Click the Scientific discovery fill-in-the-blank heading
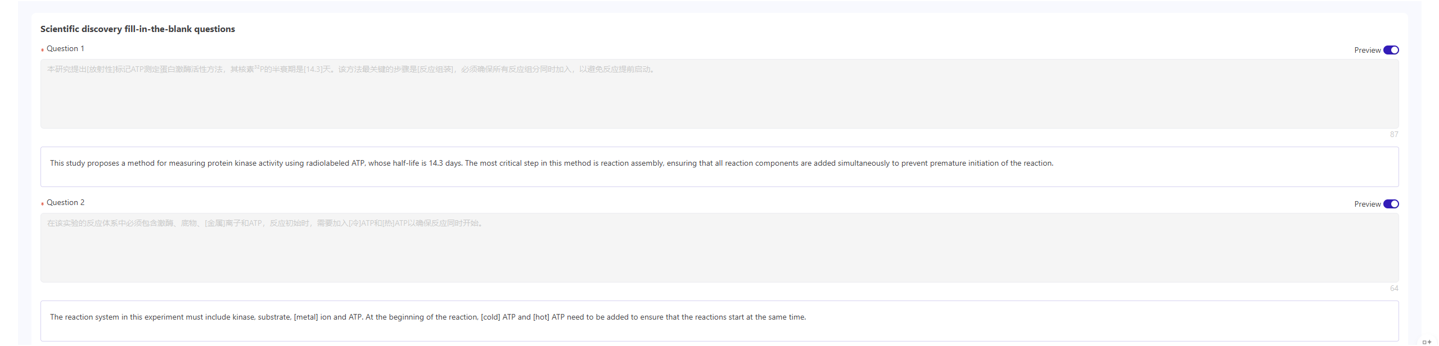Screen dimensions: 1439x346 click(137, 29)
